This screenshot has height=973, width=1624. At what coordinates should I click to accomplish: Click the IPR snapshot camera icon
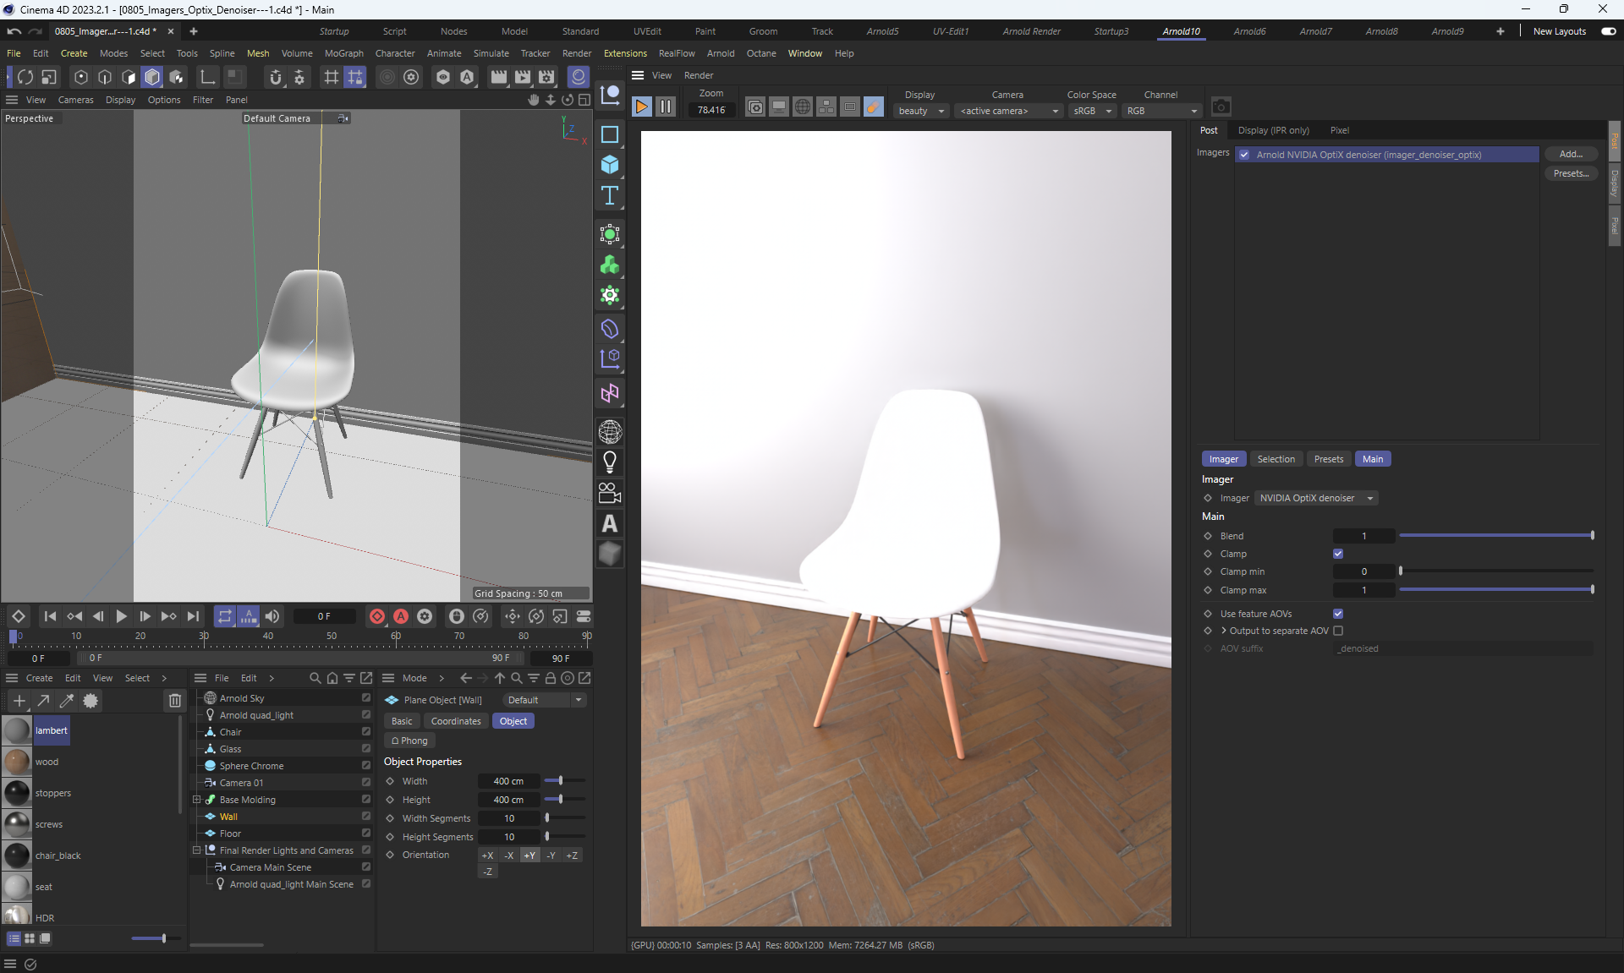[x=1220, y=107]
